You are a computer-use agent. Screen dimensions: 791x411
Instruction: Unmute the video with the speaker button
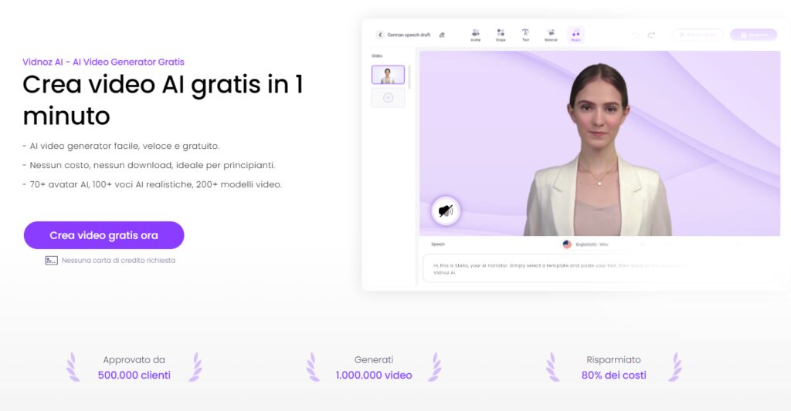(x=446, y=211)
